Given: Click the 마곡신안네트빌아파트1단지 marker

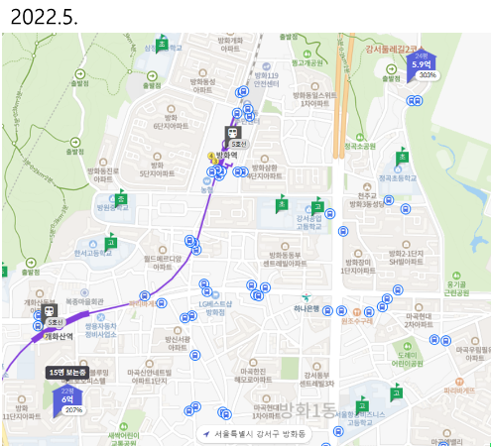Looking at the screenshot, I should [x=149, y=364].
